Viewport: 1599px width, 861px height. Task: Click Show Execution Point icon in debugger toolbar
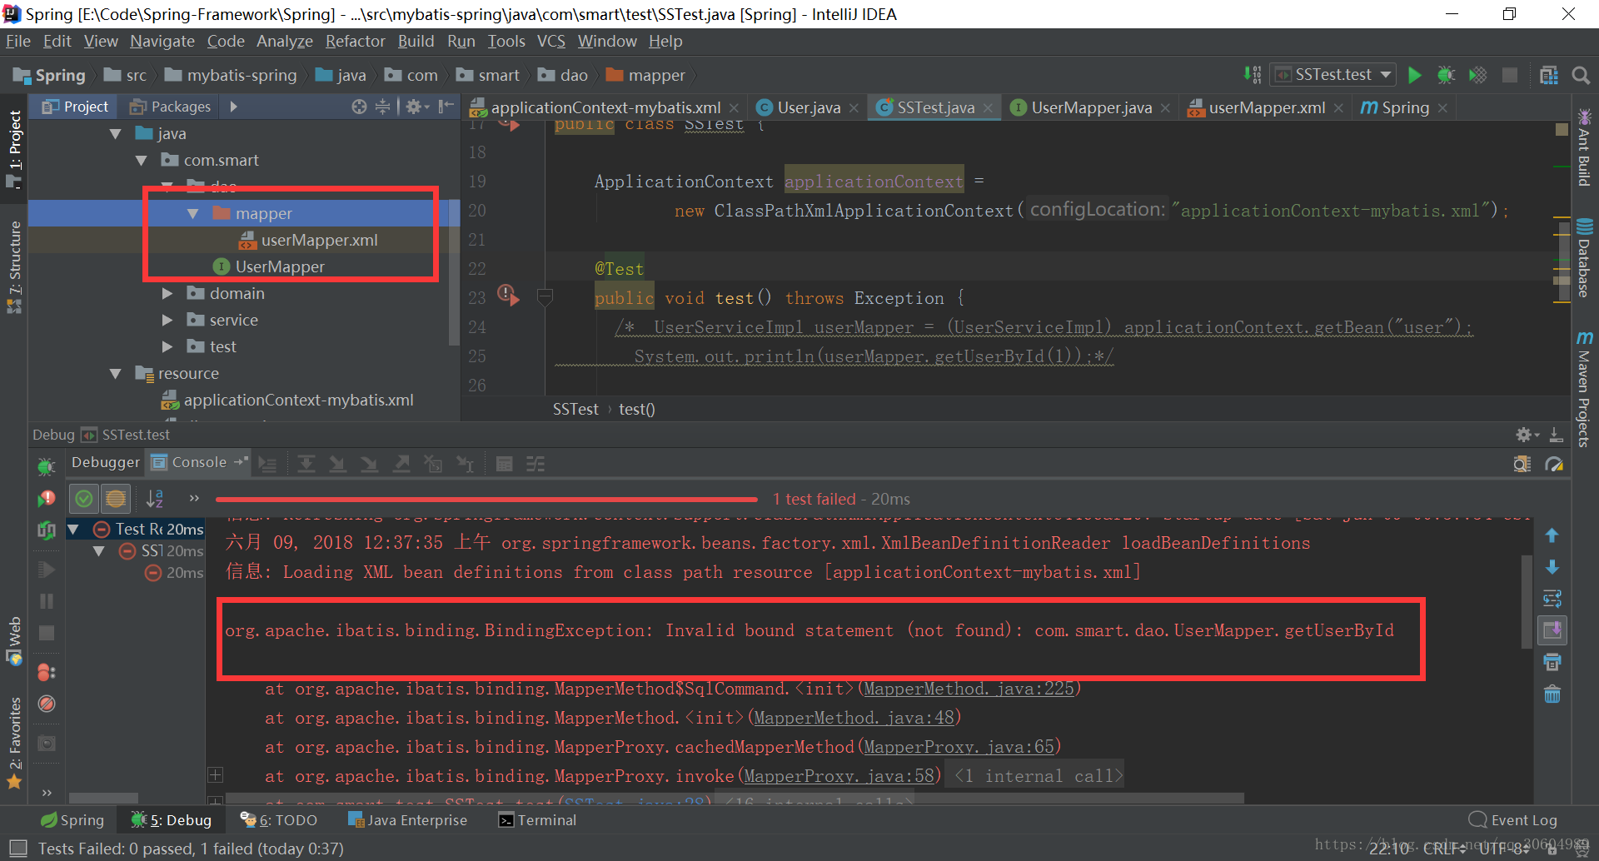point(267,464)
